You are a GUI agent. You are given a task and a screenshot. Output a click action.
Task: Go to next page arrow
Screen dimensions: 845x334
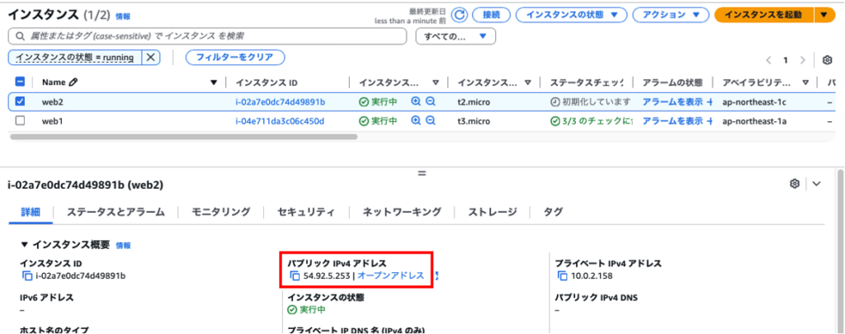(x=802, y=60)
